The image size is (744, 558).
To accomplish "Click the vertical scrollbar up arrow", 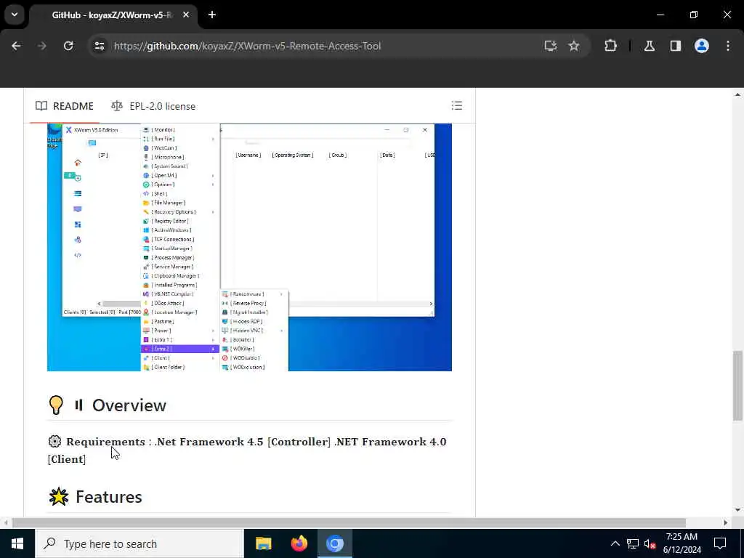I will pyautogui.click(x=737, y=95).
